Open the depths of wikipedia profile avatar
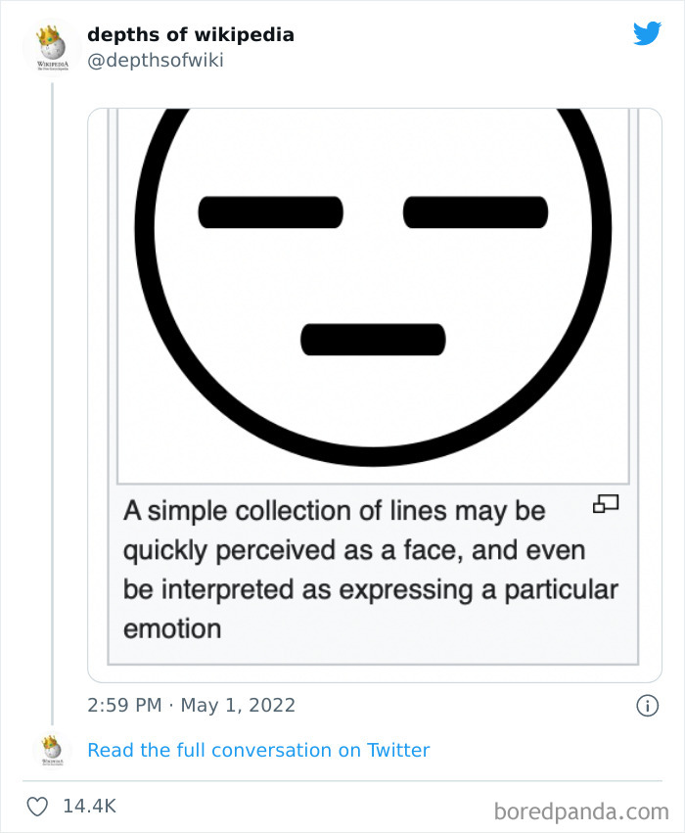This screenshot has height=833, width=685. click(x=52, y=48)
